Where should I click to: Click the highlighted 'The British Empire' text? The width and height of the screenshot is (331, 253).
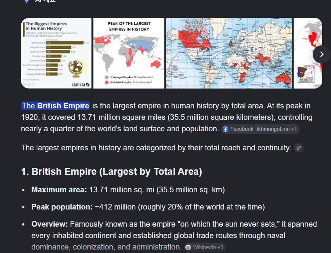click(56, 106)
